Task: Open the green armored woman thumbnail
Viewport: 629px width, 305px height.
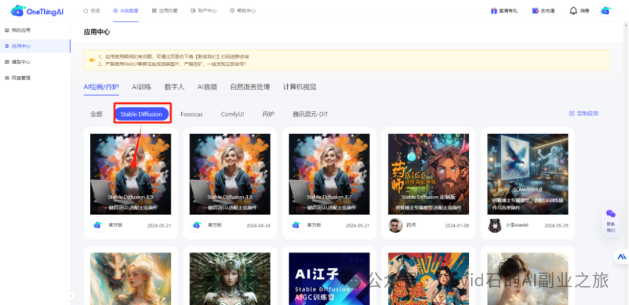Action: pos(230,279)
